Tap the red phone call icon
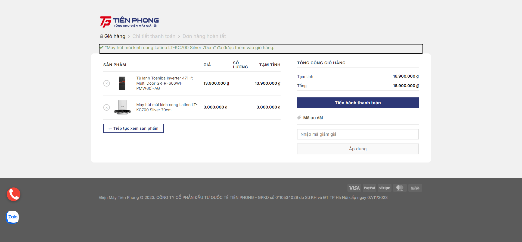522x242 pixels. click(14, 194)
